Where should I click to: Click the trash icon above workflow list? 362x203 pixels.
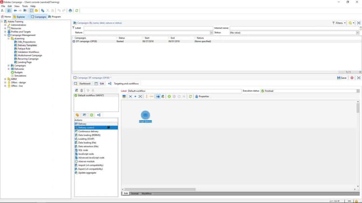point(82,91)
